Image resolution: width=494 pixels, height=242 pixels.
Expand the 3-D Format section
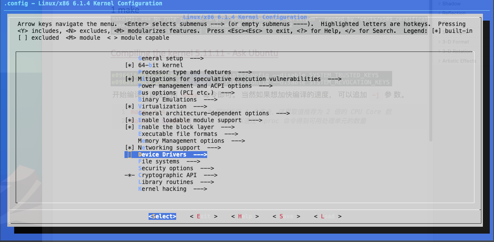tap(455, 42)
